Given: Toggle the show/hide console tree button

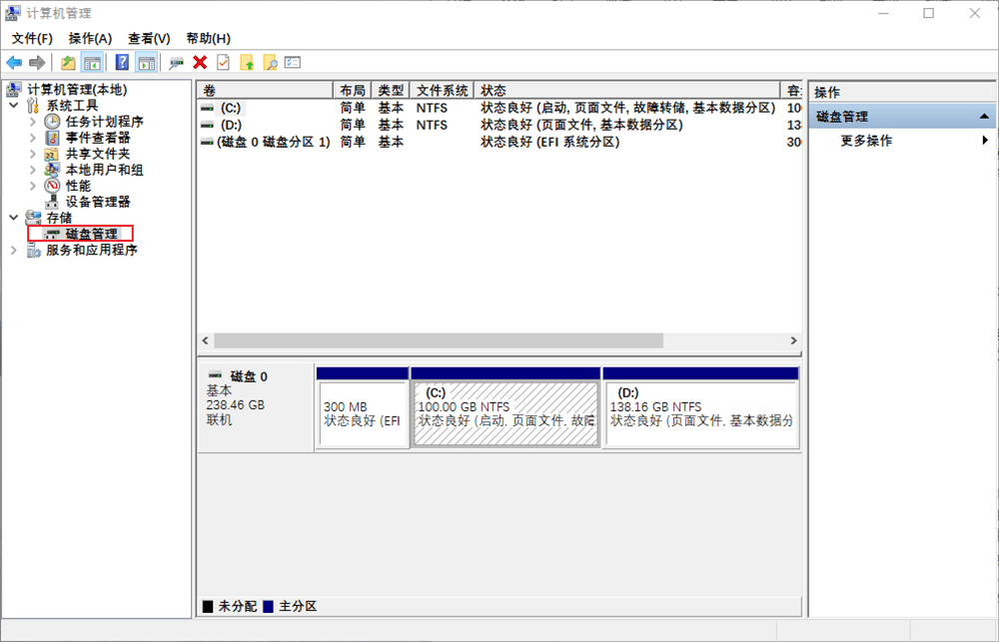Looking at the screenshot, I should click(x=92, y=63).
